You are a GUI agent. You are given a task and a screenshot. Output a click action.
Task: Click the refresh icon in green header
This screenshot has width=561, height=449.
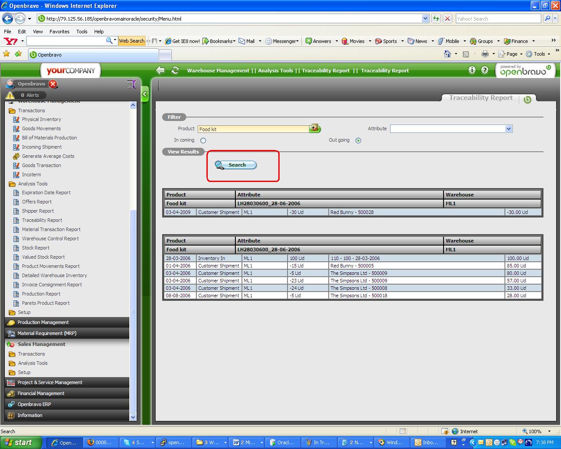click(x=175, y=70)
